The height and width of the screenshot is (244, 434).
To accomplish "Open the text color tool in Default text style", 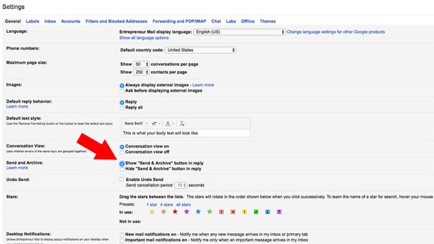I will (169, 123).
